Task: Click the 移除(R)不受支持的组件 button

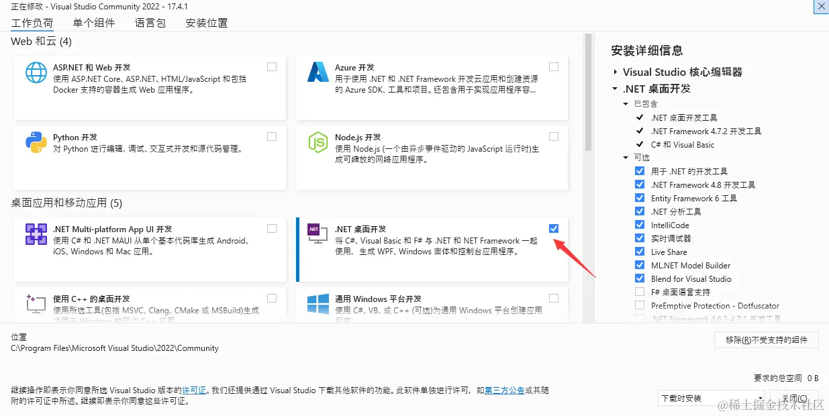Action: [x=767, y=340]
